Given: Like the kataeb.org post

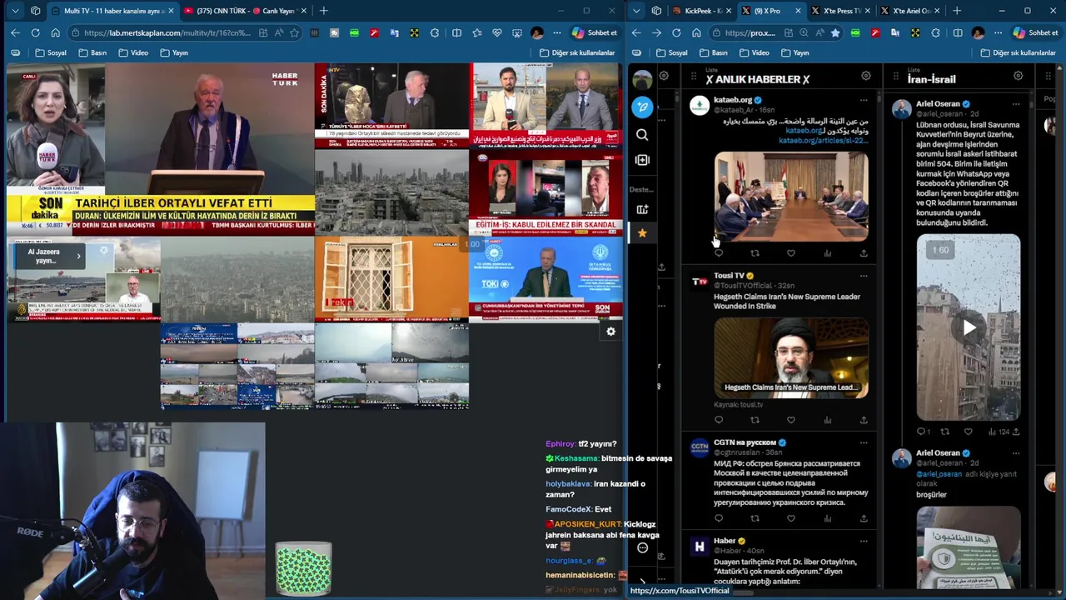Looking at the screenshot, I should (x=791, y=253).
